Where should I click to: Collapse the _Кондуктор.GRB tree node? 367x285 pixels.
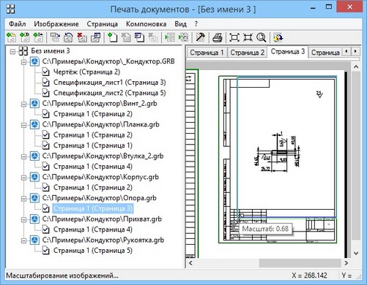[x=23, y=62]
